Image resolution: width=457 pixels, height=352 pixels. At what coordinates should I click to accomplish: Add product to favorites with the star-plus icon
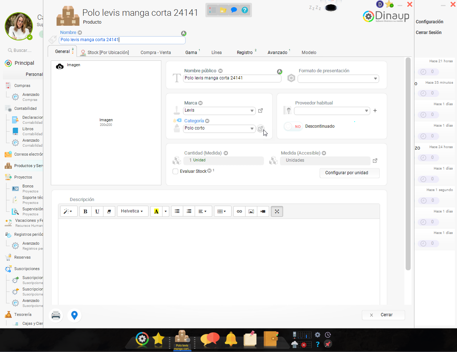click(x=390, y=4)
